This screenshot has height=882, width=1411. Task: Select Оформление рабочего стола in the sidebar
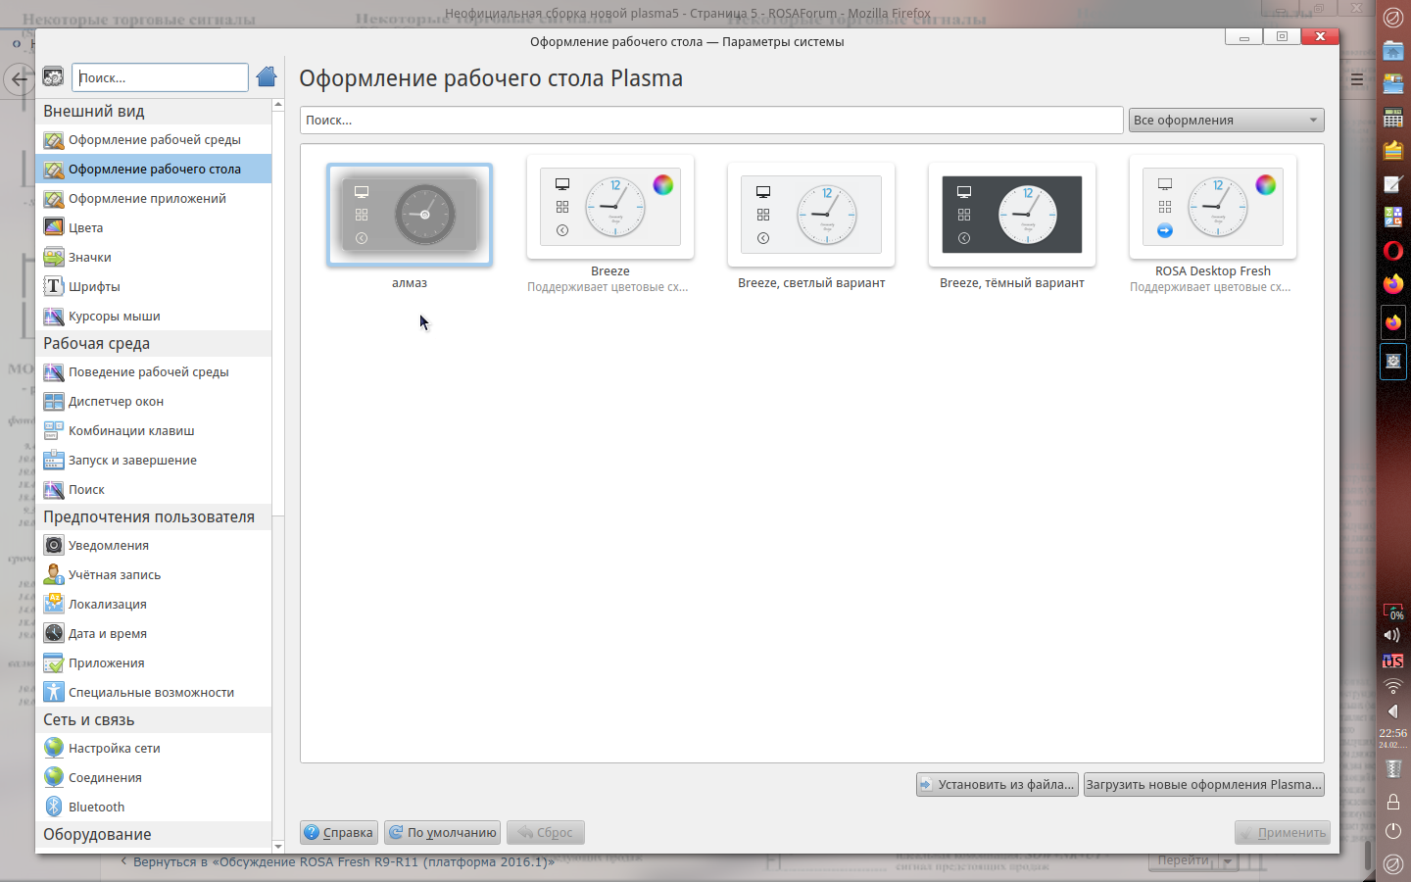click(154, 169)
